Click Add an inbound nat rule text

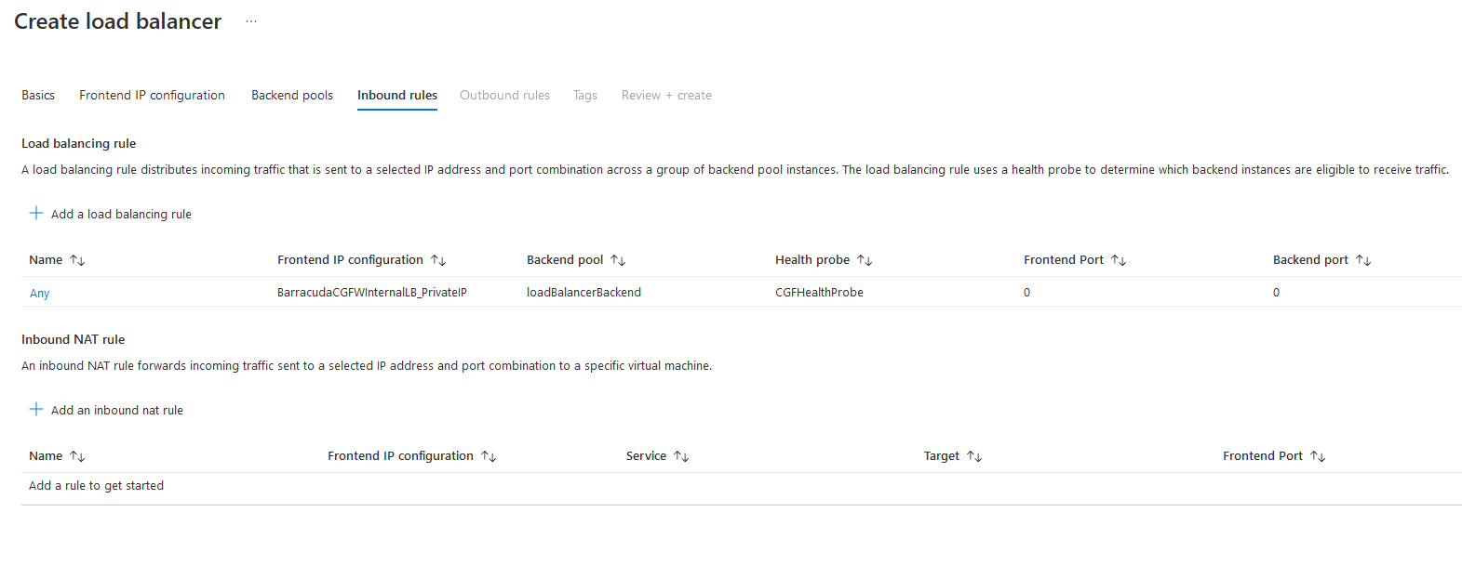(x=117, y=410)
